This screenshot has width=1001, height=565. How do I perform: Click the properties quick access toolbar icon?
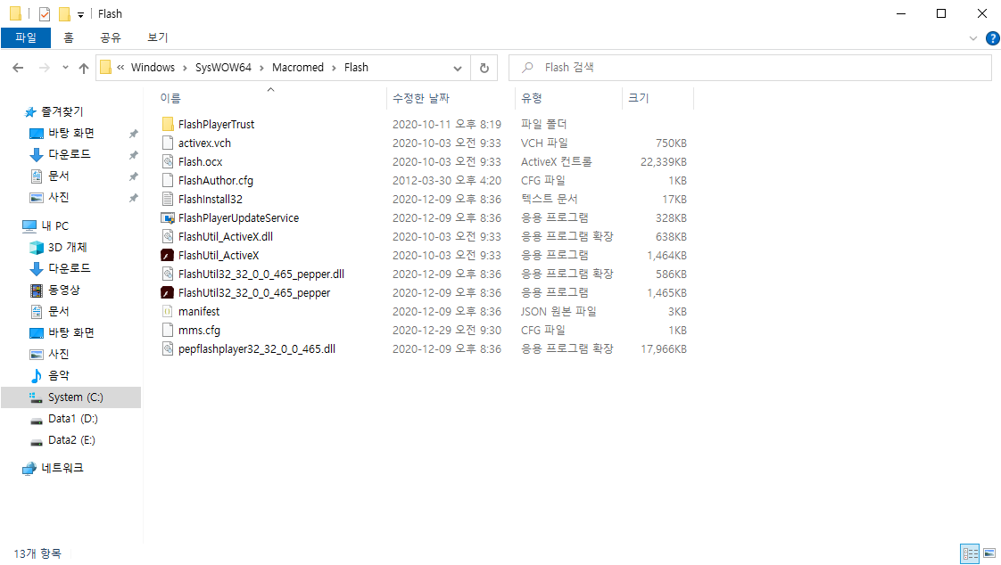point(44,13)
